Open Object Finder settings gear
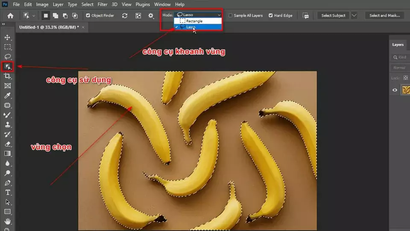This screenshot has width=410, height=231. (x=151, y=16)
